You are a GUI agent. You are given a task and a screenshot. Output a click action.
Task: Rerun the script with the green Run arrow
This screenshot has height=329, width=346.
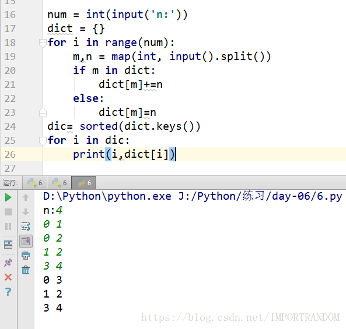coord(8,197)
